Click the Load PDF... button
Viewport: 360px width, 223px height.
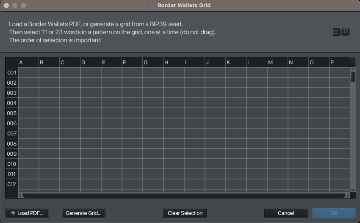click(x=28, y=213)
